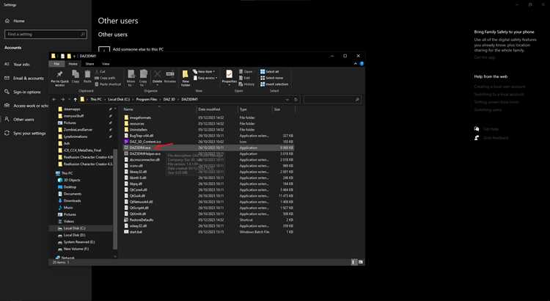The height and width of the screenshot is (301, 550).
Task: Expand the New item dropdown
Action: [214, 72]
